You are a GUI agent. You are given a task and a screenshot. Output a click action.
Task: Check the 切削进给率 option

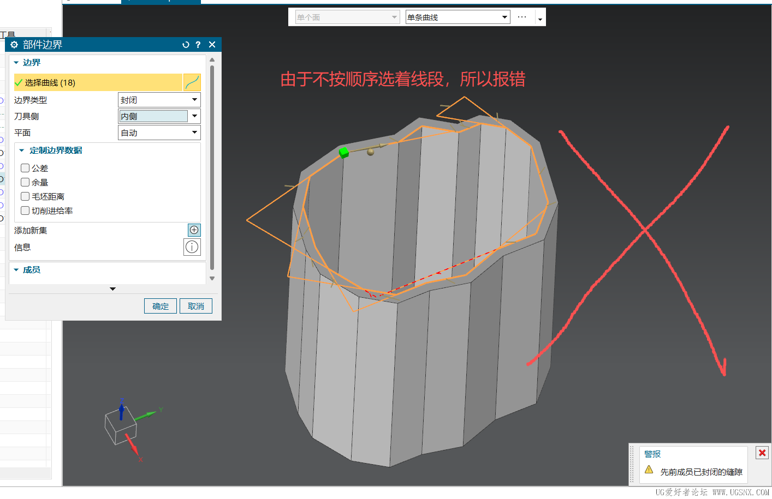25,211
